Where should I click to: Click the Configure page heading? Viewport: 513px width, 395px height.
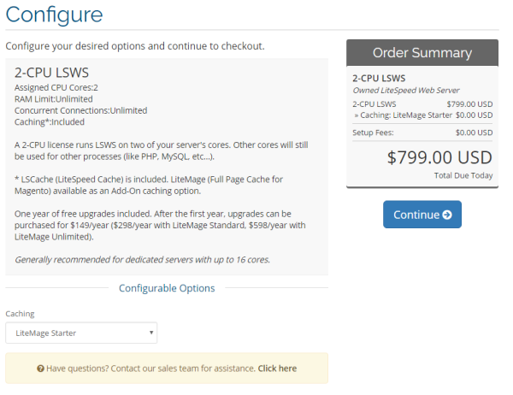coord(55,15)
